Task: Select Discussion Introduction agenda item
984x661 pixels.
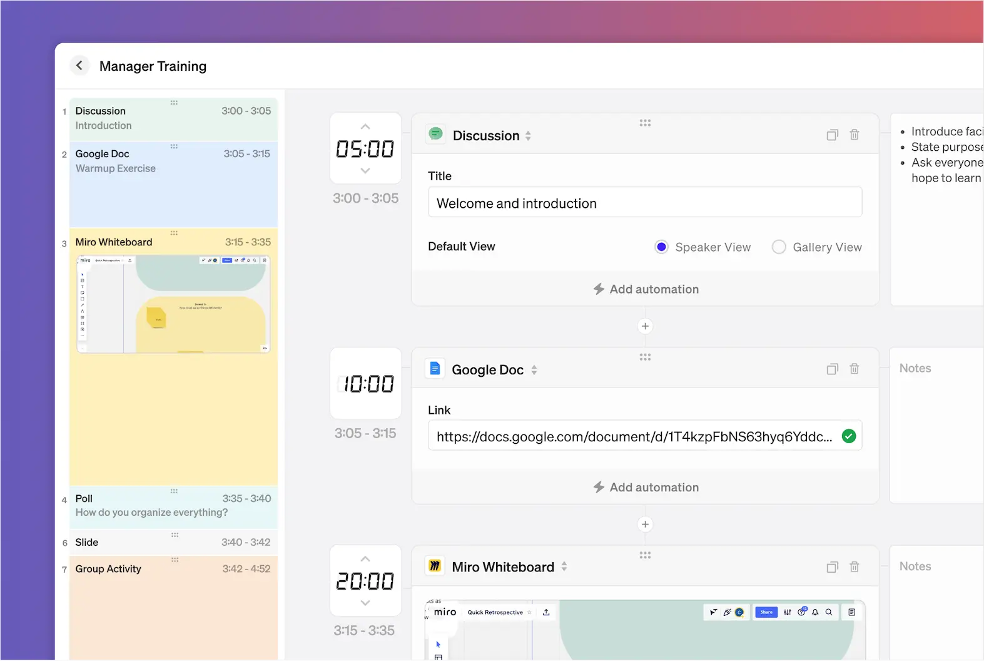Action: (x=173, y=118)
